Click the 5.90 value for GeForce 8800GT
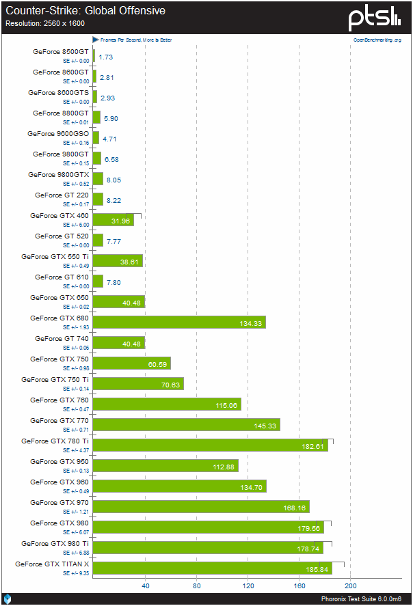 [x=111, y=118]
